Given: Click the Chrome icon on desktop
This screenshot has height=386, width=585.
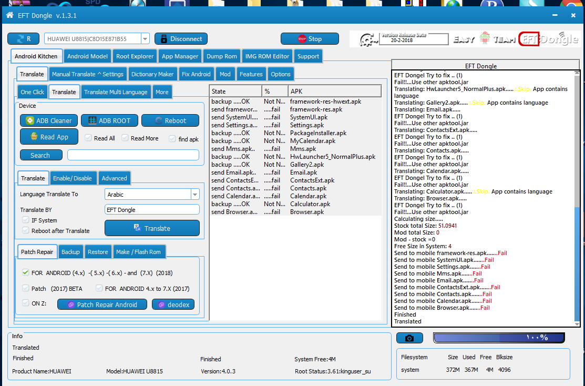Looking at the screenshot, I should coord(571,4).
